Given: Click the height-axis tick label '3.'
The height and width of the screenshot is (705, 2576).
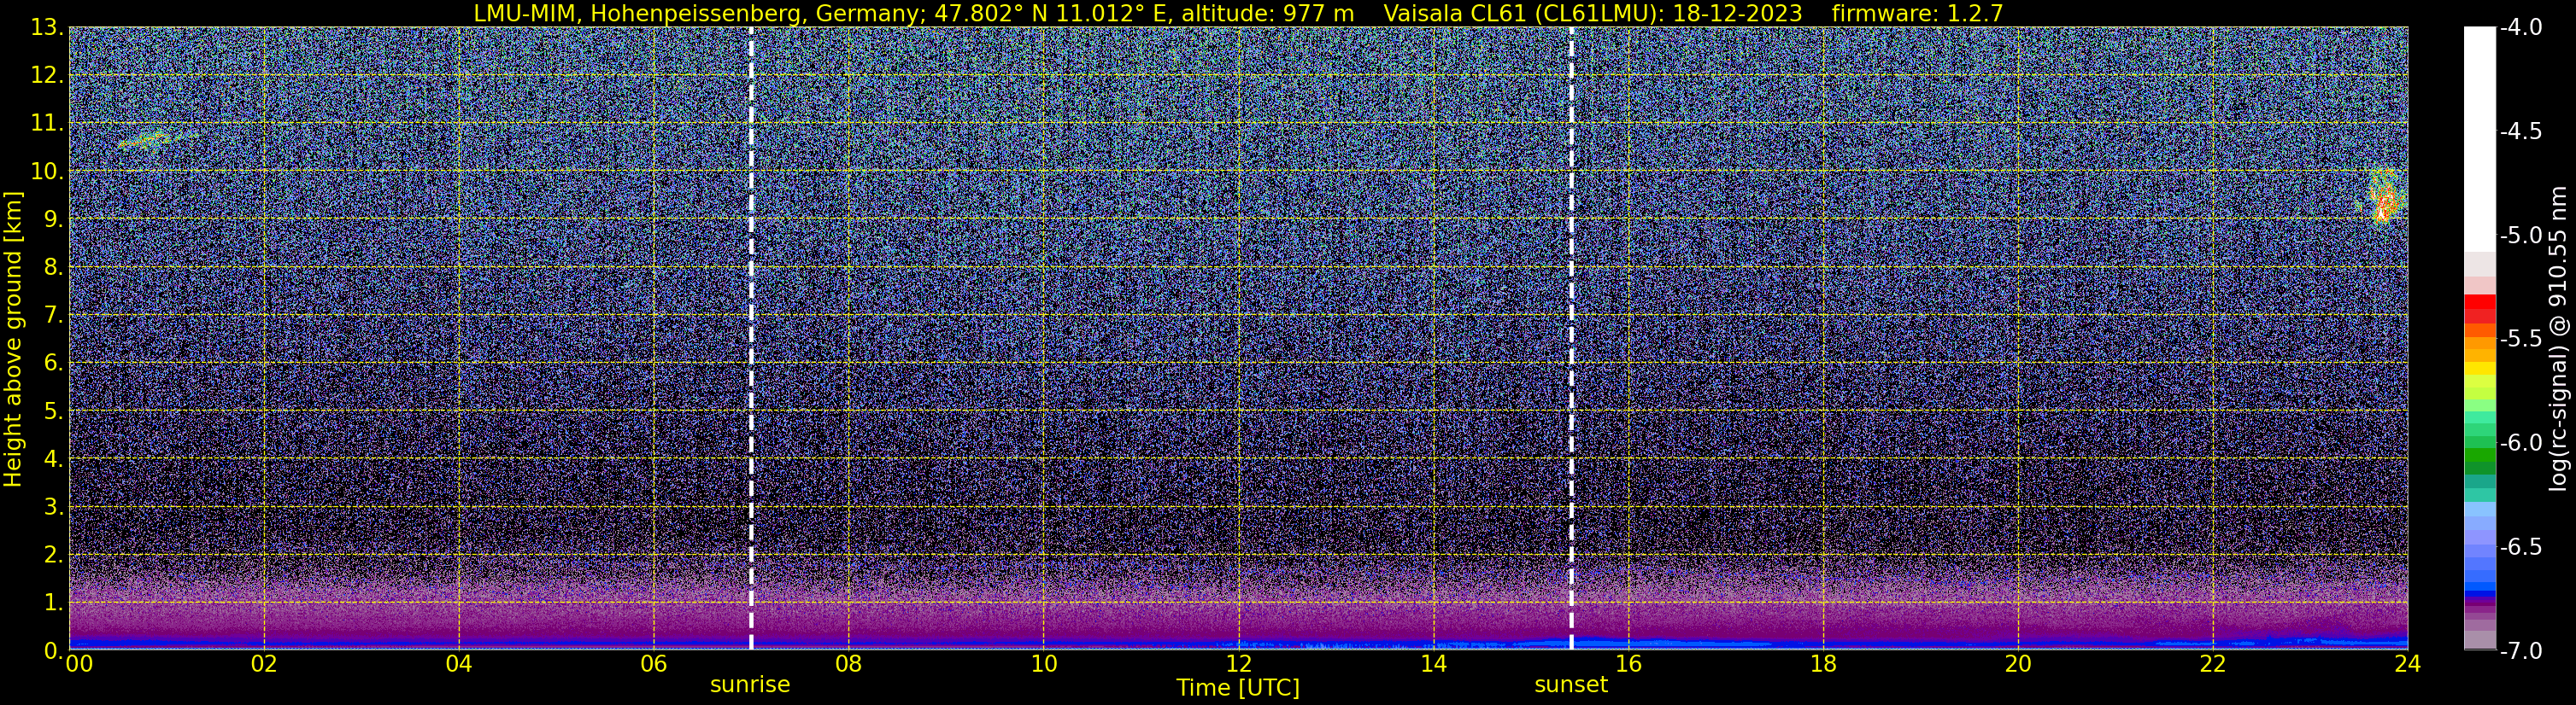Looking at the screenshot, I should [53, 506].
